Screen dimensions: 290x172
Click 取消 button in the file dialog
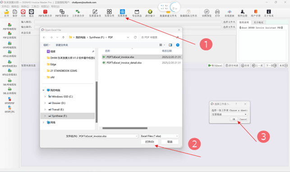pos(170,142)
